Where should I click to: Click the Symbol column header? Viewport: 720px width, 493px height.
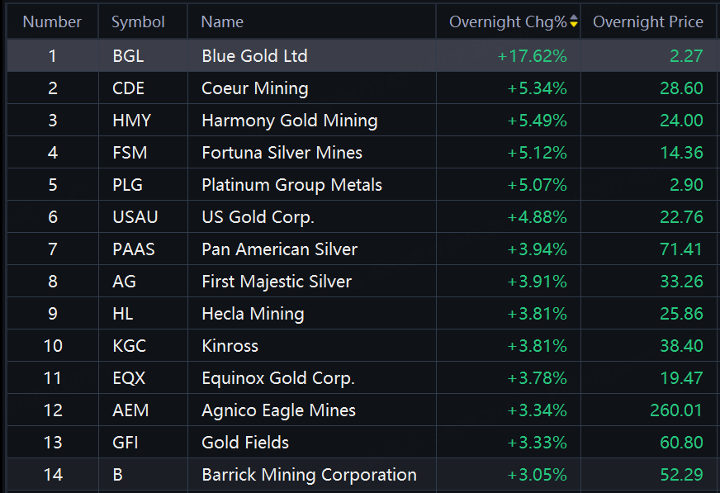coord(138,22)
